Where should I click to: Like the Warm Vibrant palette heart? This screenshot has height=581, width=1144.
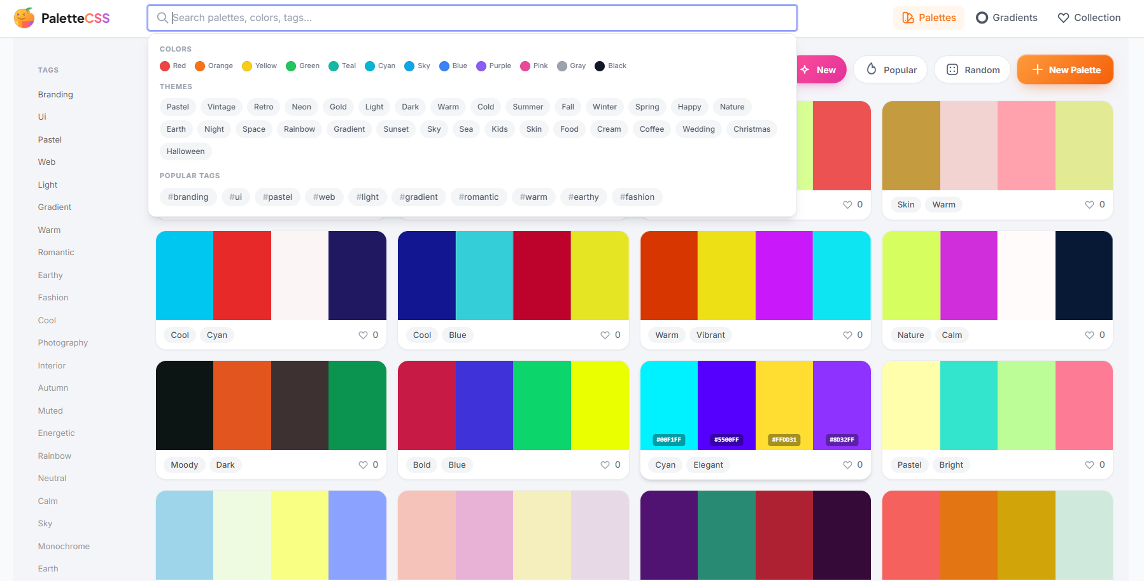coord(847,335)
